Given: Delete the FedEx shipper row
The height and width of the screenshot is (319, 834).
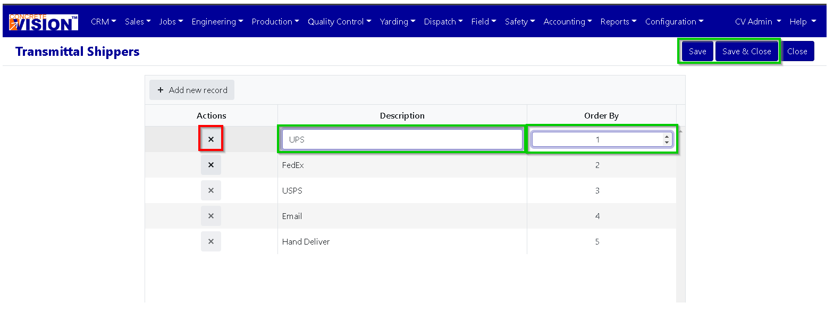Looking at the screenshot, I should point(211,165).
